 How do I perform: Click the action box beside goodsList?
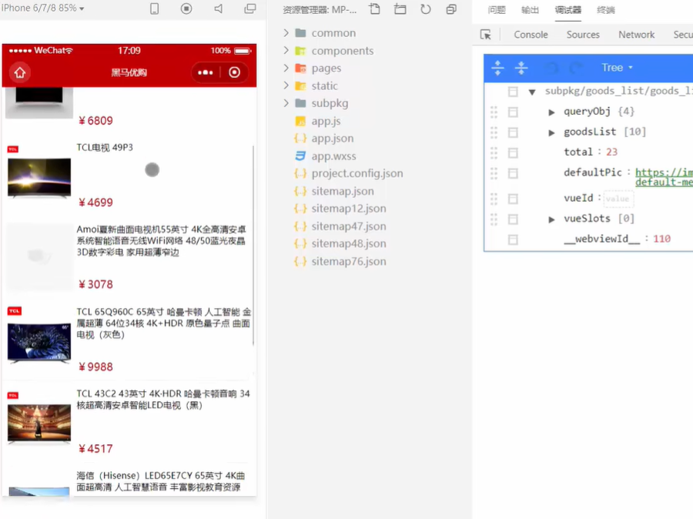[x=513, y=132]
